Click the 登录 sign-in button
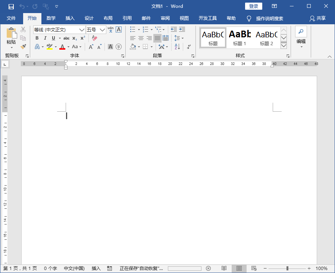Image resolution: width=335 pixels, height=273 pixels. tap(254, 6)
